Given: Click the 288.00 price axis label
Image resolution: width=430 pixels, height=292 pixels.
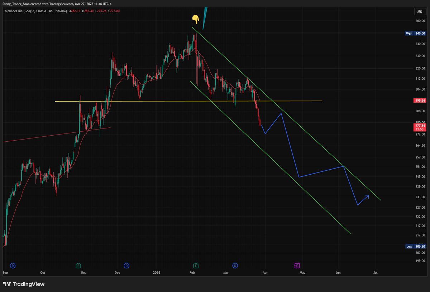Looking at the screenshot, I should tap(420, 111).
